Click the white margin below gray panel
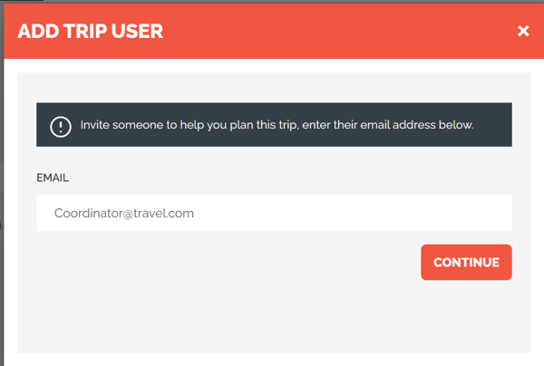Viewport: 544px width, 366px height. (274, 359)
